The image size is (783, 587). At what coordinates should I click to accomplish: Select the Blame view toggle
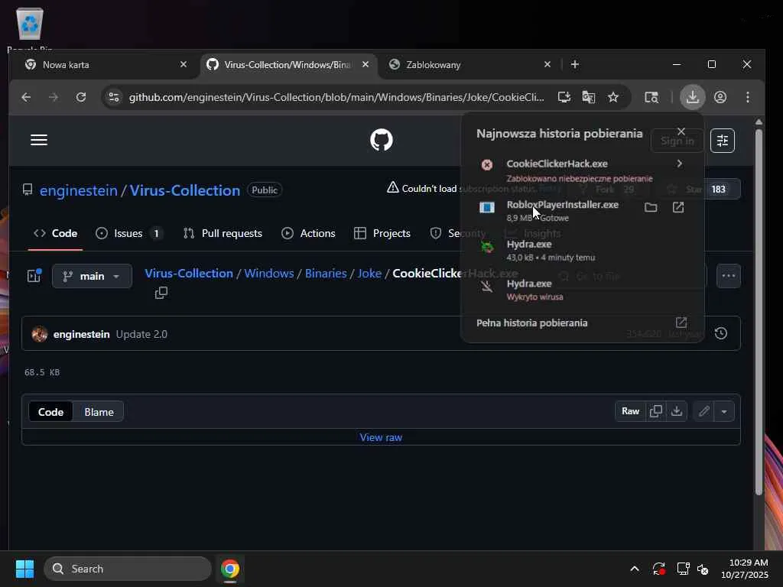(x=99, y=412)
